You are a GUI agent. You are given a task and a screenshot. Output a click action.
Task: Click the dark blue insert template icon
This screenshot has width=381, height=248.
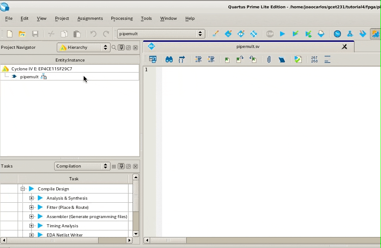[281, 60]
